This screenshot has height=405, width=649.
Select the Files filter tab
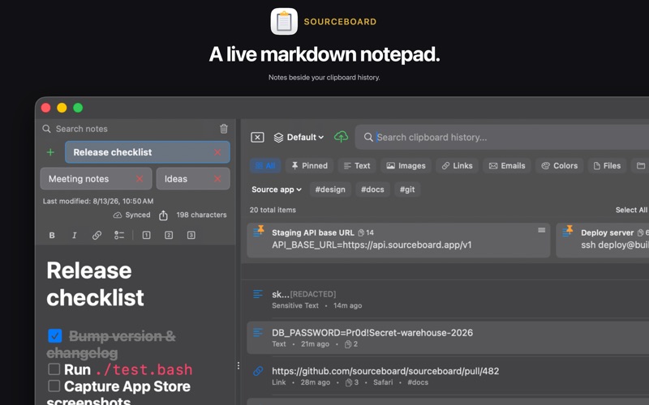(607, 166)
